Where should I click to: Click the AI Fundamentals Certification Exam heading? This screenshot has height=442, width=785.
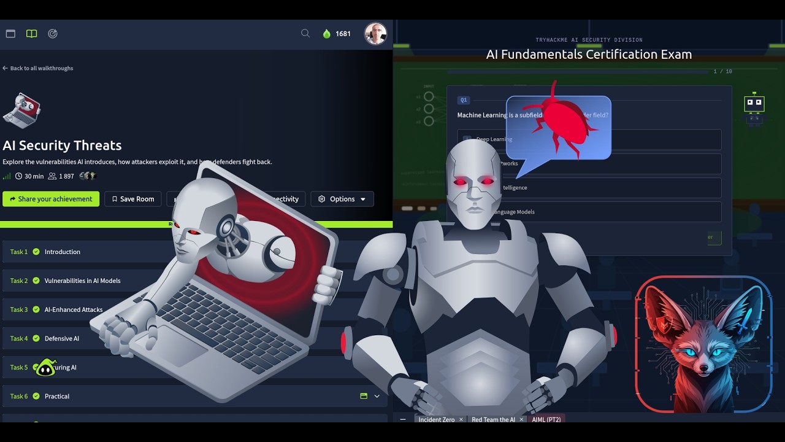pos(589,55)
